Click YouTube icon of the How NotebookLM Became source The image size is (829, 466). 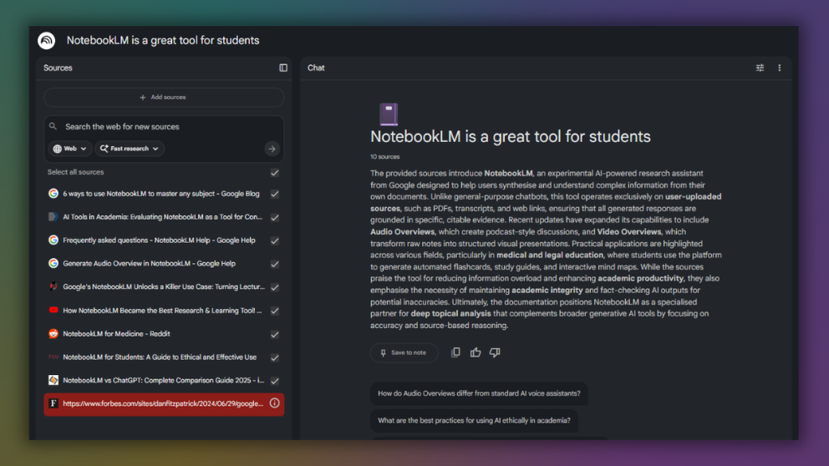53,310
